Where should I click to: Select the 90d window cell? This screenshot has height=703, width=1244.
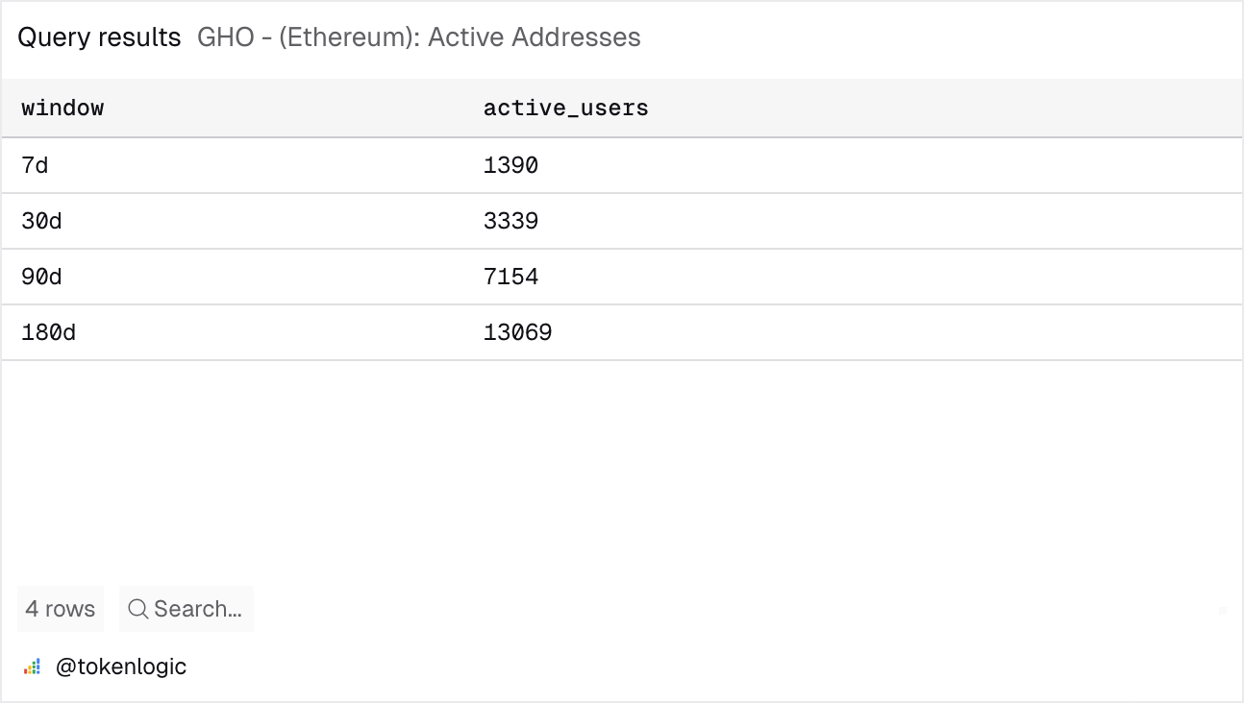coord(41,278)
